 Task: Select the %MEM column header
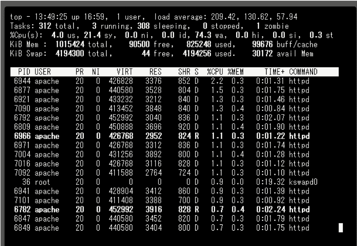(x=236, y=72)
